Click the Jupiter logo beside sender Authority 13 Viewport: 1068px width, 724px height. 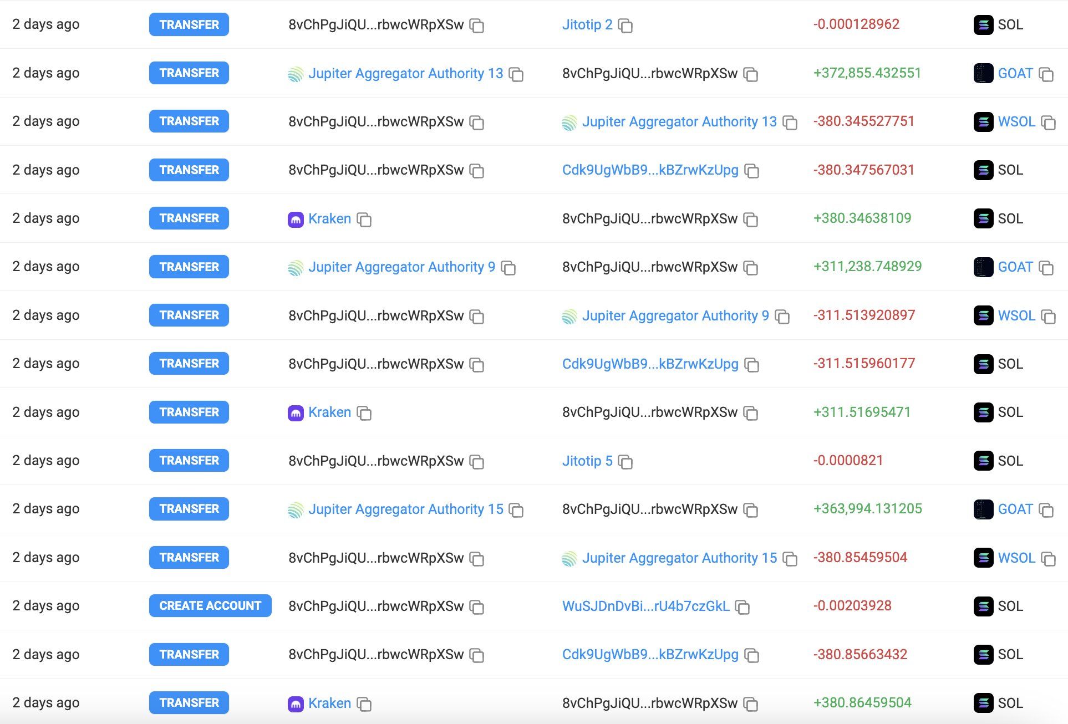[x=296, y=74]
